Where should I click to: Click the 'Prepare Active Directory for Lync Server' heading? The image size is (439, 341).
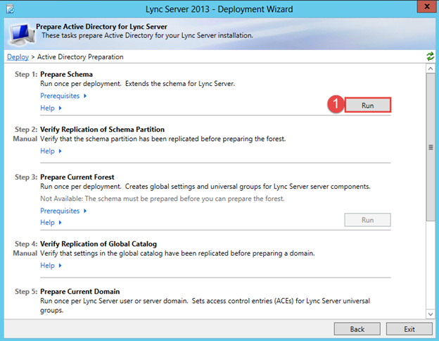click(x=101, y=27)
